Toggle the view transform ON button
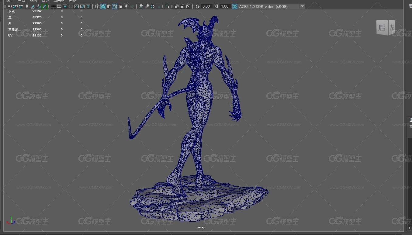The image size is (412, 235). click(235, 6)
